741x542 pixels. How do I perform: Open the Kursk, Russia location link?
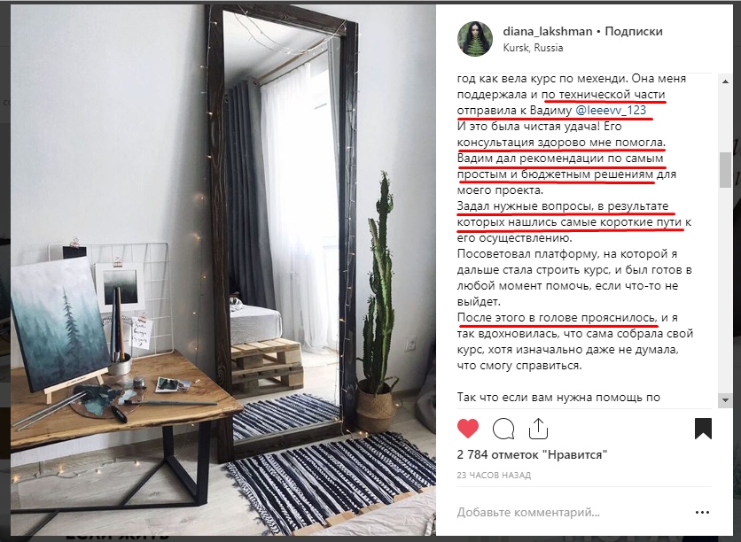point(533,48)
